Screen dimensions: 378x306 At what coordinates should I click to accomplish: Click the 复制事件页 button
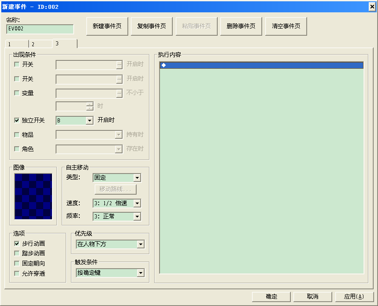152,26
